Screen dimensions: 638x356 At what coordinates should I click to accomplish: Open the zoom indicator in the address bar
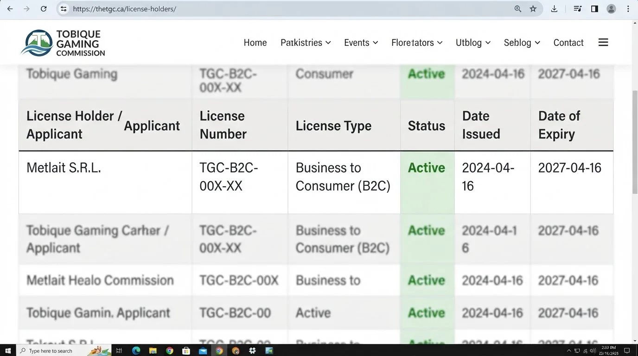(x=518, y=9)
